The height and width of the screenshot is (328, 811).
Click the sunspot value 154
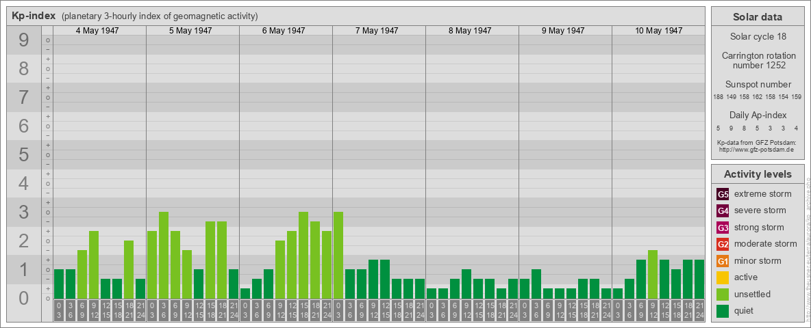[x=784, y=97]
